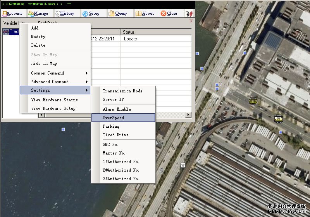Screen dimensions: 310x217
Task: Click the W marker on the map
Action: 183,165
